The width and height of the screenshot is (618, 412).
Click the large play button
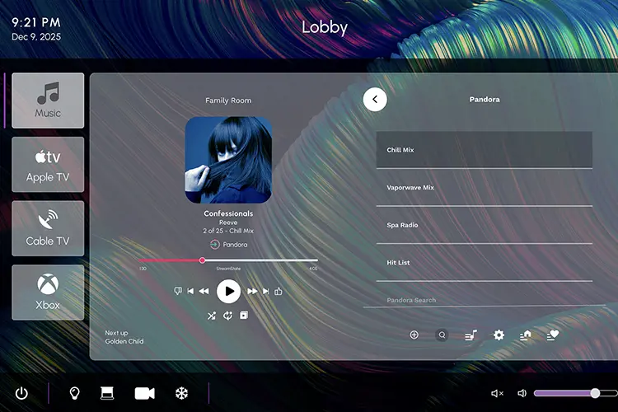click(228, 292)
